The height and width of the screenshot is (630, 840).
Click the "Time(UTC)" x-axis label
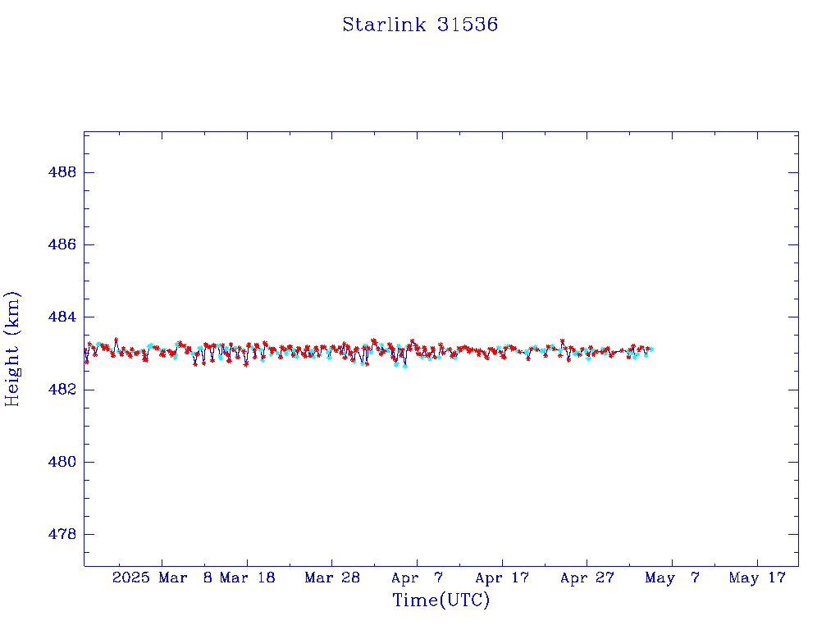441,600
